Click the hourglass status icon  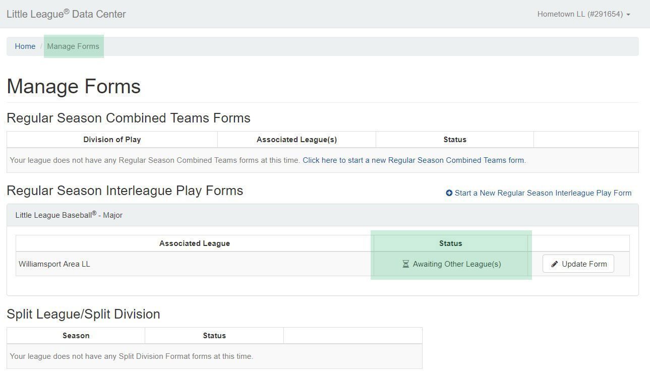click(x=405, y=264)
